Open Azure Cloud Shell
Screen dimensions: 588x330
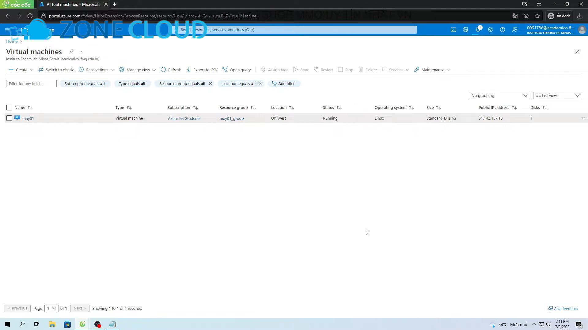453,30
